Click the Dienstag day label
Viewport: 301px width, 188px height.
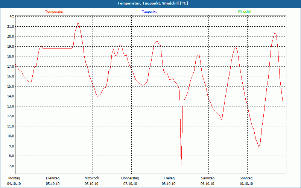(x=53, y=178)
